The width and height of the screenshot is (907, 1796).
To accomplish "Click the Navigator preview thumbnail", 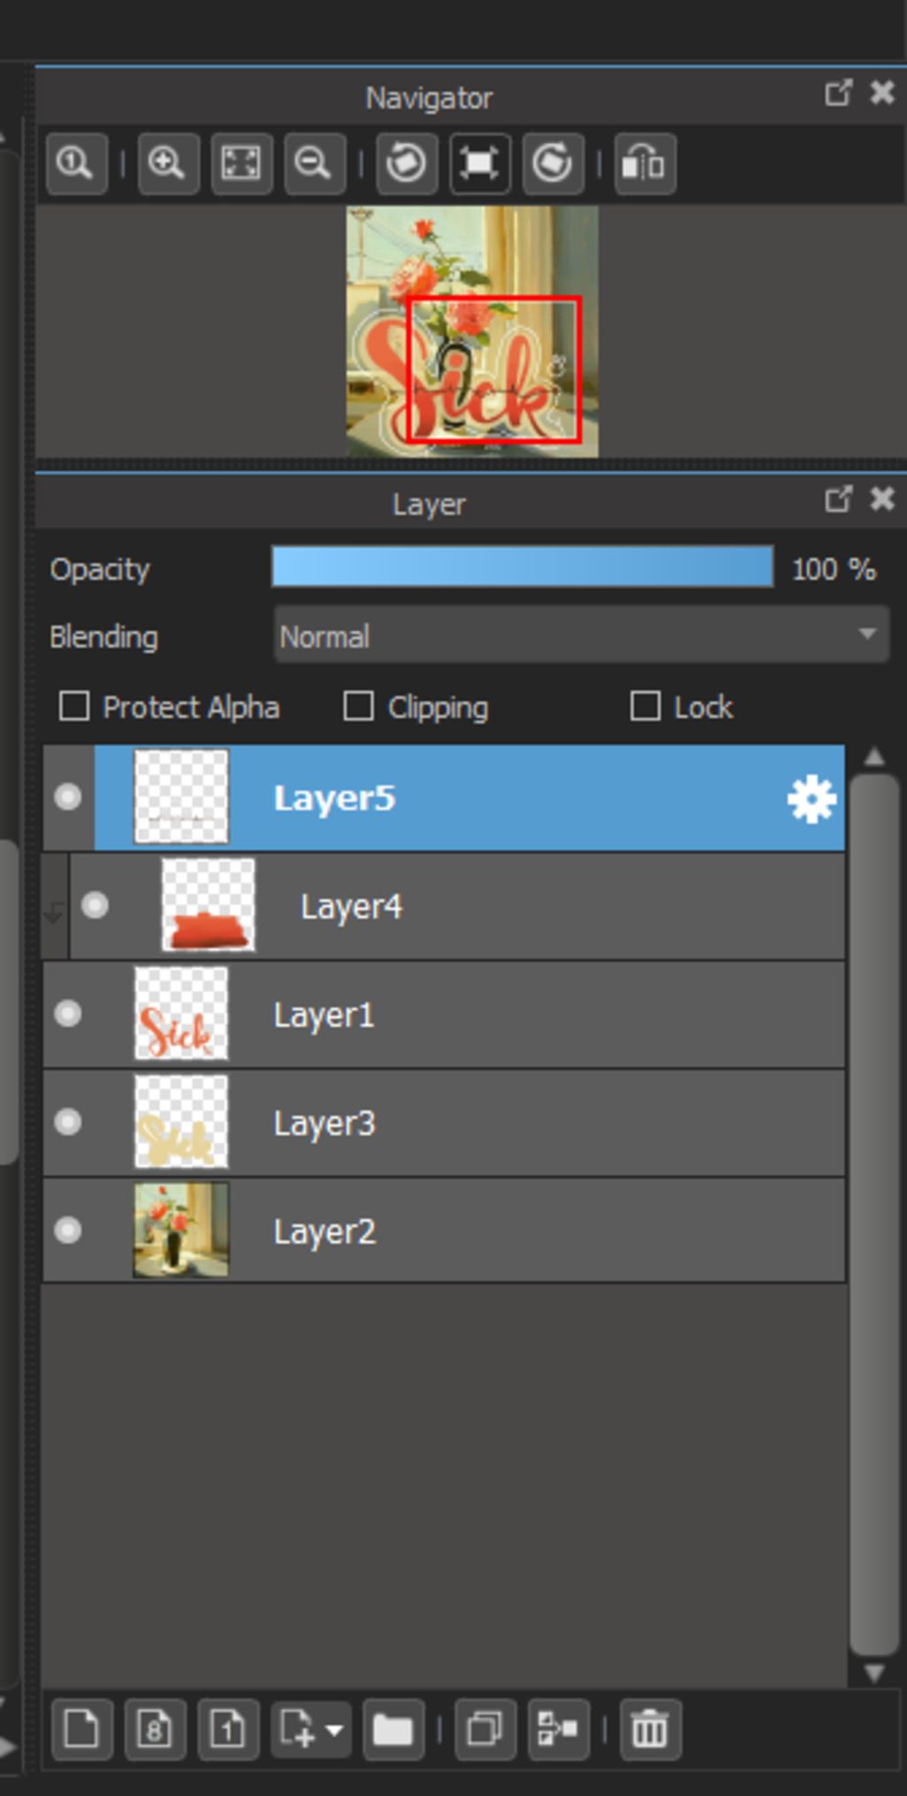I will pyautogui.click(x=472, y=331).
